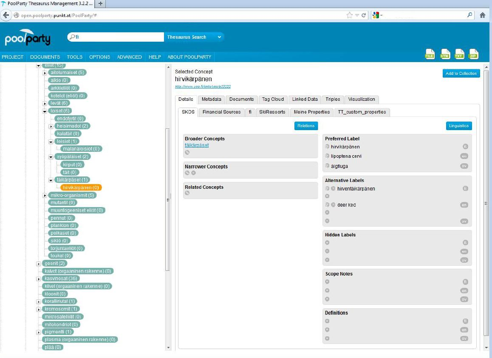Open the TOOLS menu
Image resolution: width=492 pixels, height=358 pixels.
tap(74, 57)
